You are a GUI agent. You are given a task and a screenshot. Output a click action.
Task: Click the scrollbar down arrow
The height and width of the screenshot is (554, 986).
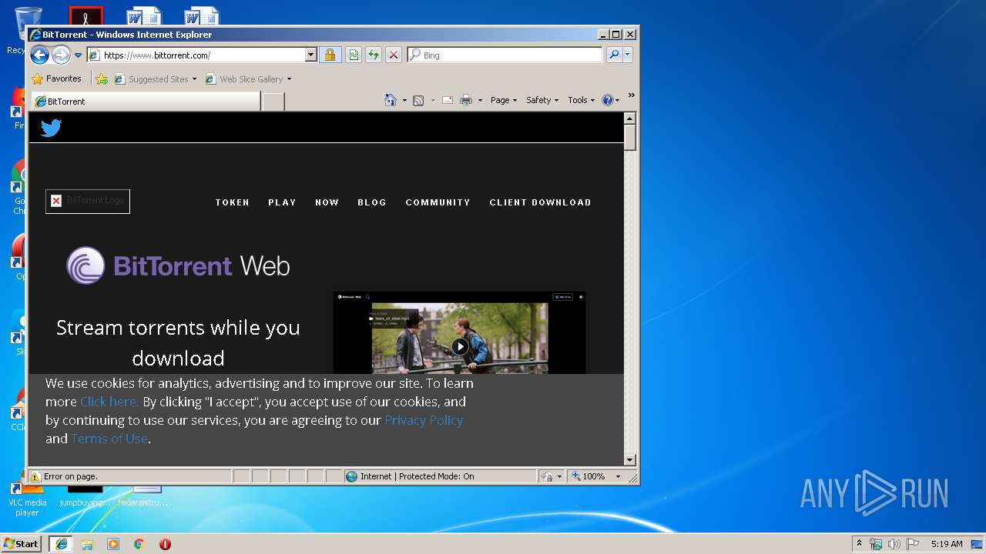629,460
